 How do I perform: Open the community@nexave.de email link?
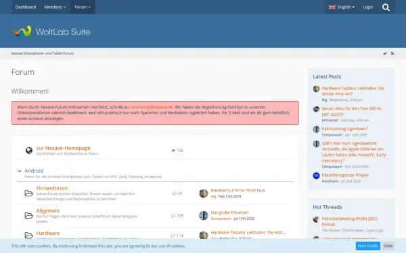click(151, 107)
